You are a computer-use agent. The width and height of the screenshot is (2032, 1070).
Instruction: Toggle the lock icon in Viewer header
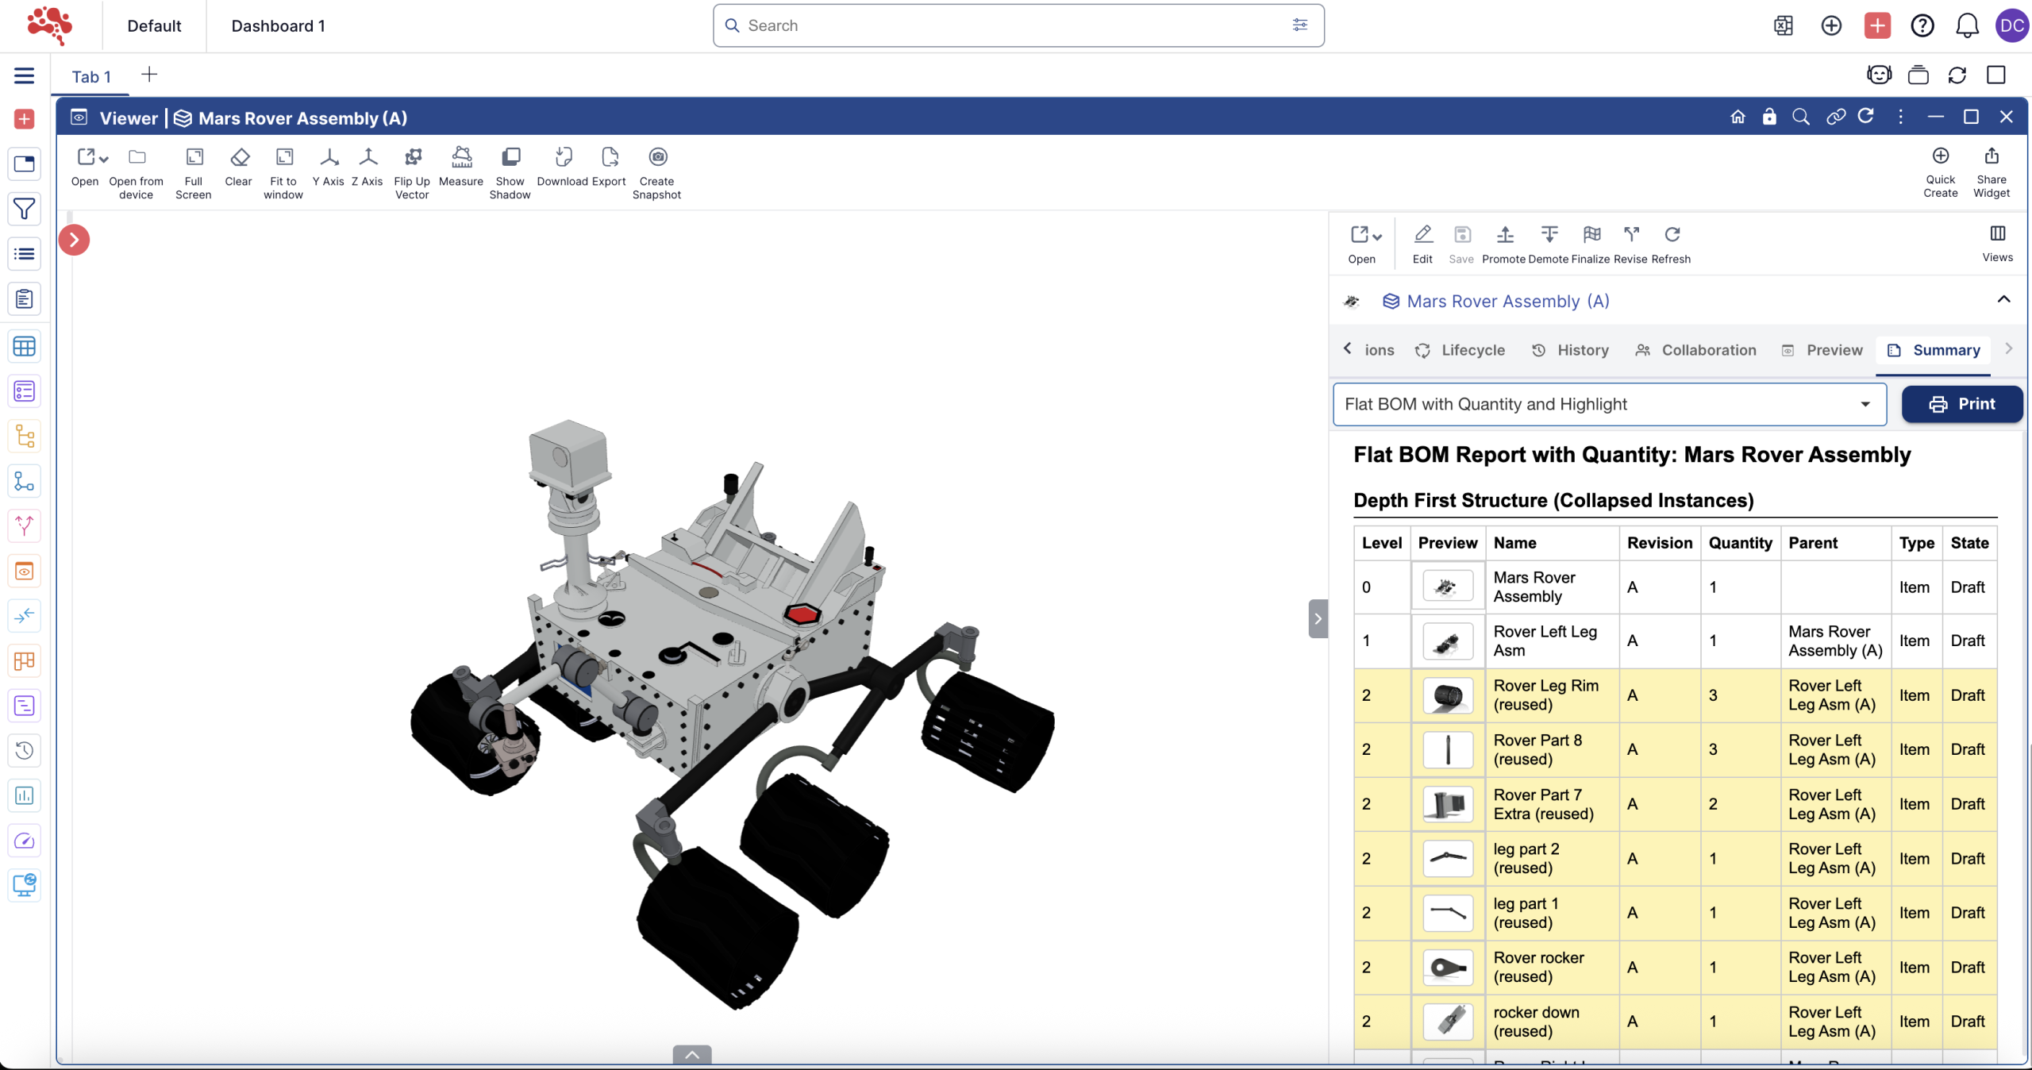[x=1769, y=117]
